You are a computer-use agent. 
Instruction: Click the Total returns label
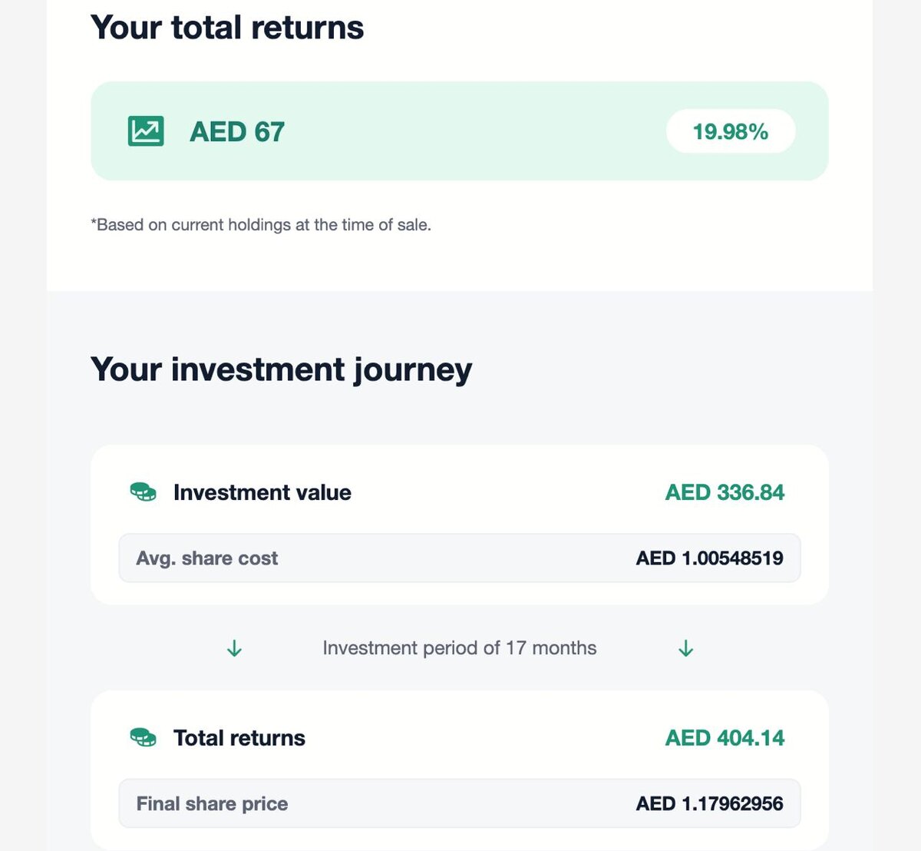click(239, 738)
